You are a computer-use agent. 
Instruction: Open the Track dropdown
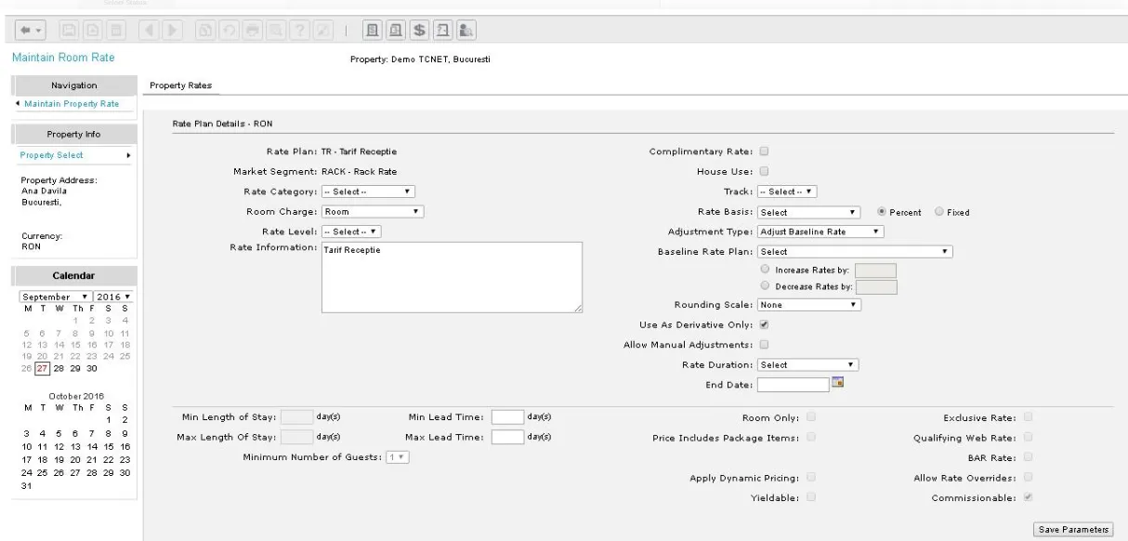click(x=788, y=192)
